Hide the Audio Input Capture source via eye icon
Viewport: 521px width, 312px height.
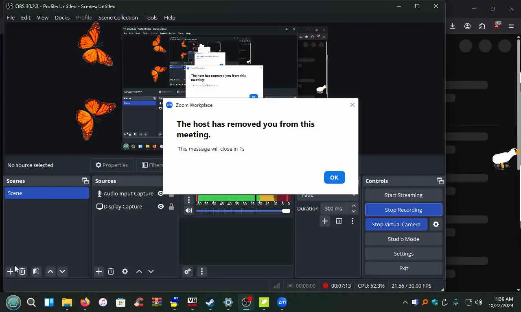pyautogui.click(x=161, y=194)
